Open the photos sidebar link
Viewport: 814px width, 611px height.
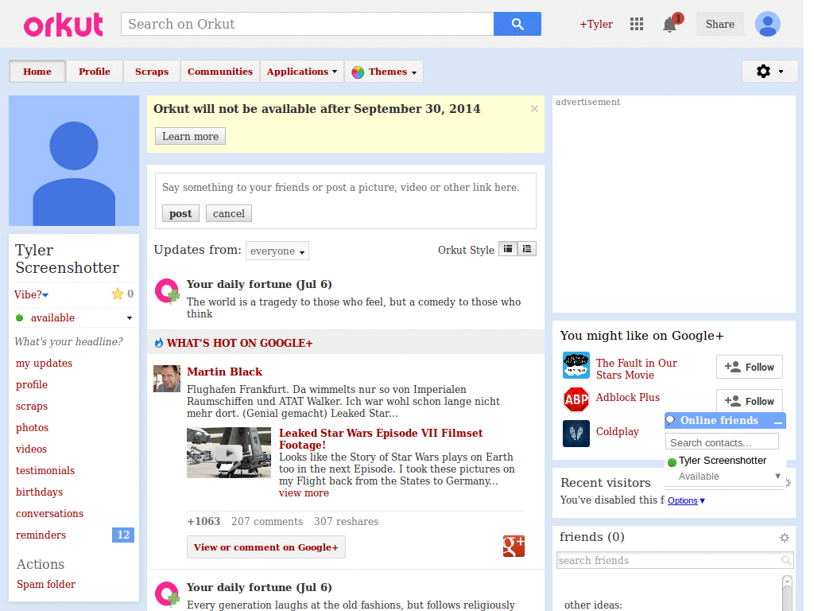(32, 427)
